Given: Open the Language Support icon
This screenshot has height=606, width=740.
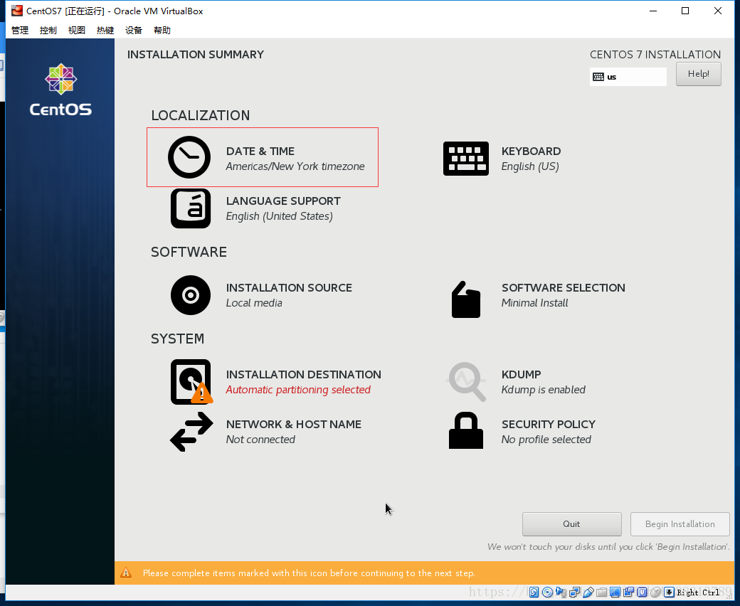Looking at the screenshot, I should tap(191, 208).
